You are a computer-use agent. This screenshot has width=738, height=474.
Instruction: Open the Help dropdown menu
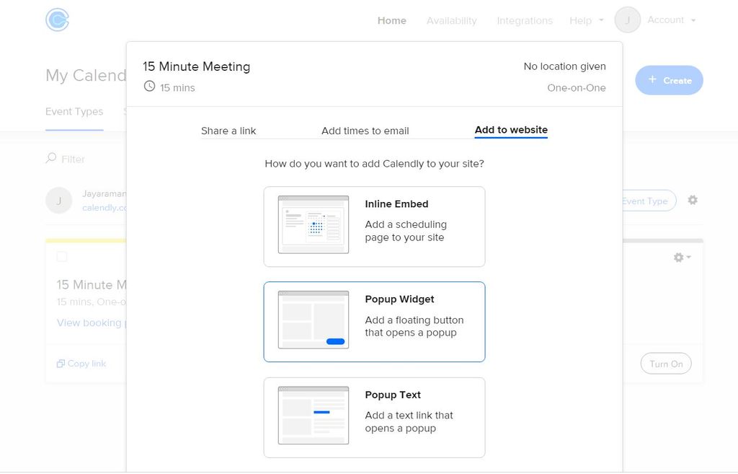point(585,20)
